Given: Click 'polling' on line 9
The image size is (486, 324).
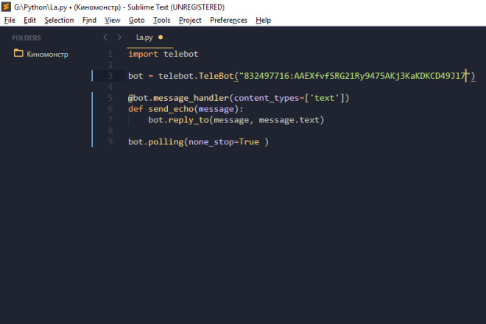Looking at the screenshot, I should [x=166, y=142].
